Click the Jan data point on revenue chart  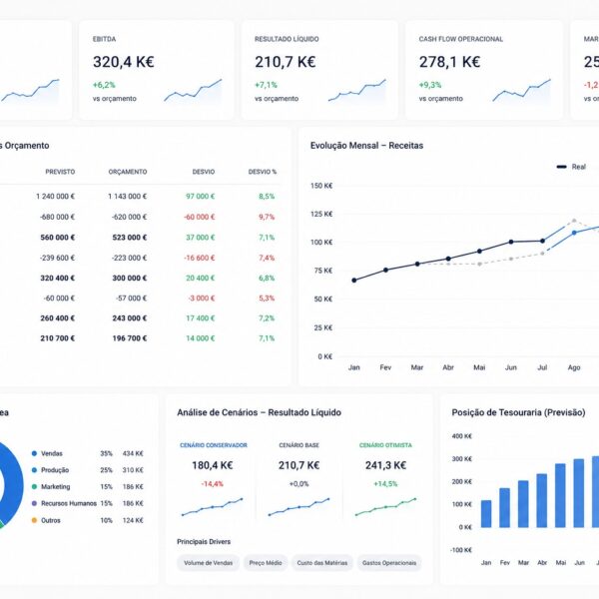point(354,280)
